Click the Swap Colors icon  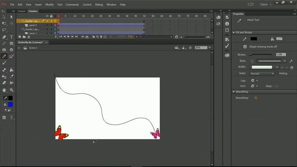click(x=9, y=110)
